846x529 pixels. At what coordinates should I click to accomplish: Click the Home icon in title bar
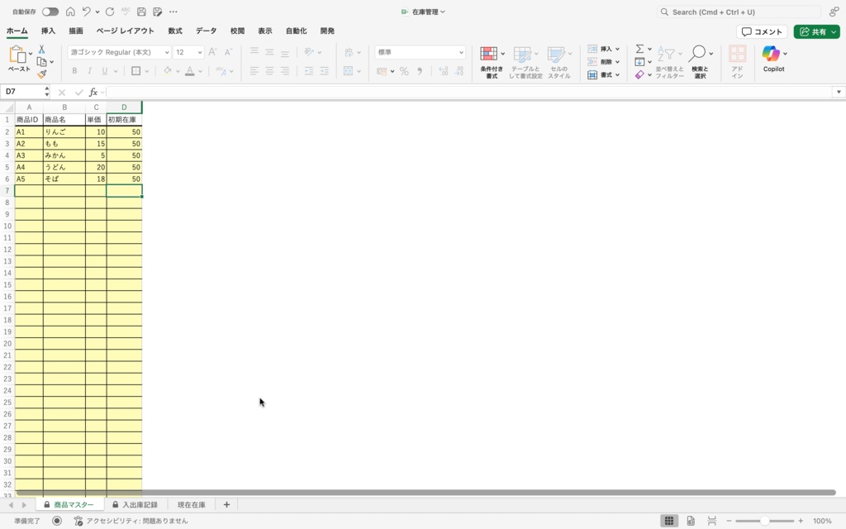70,12
